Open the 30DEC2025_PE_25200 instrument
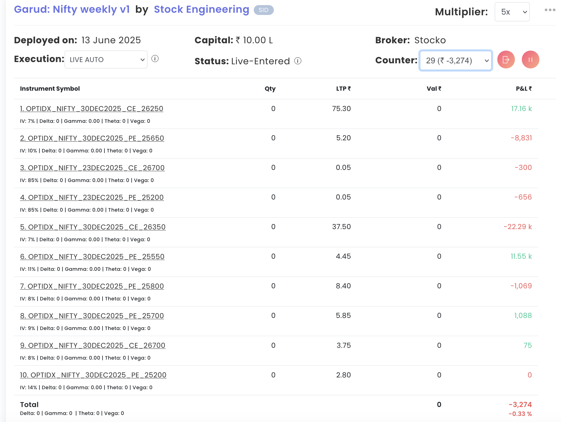561x422 pixels. click(93, 375)
